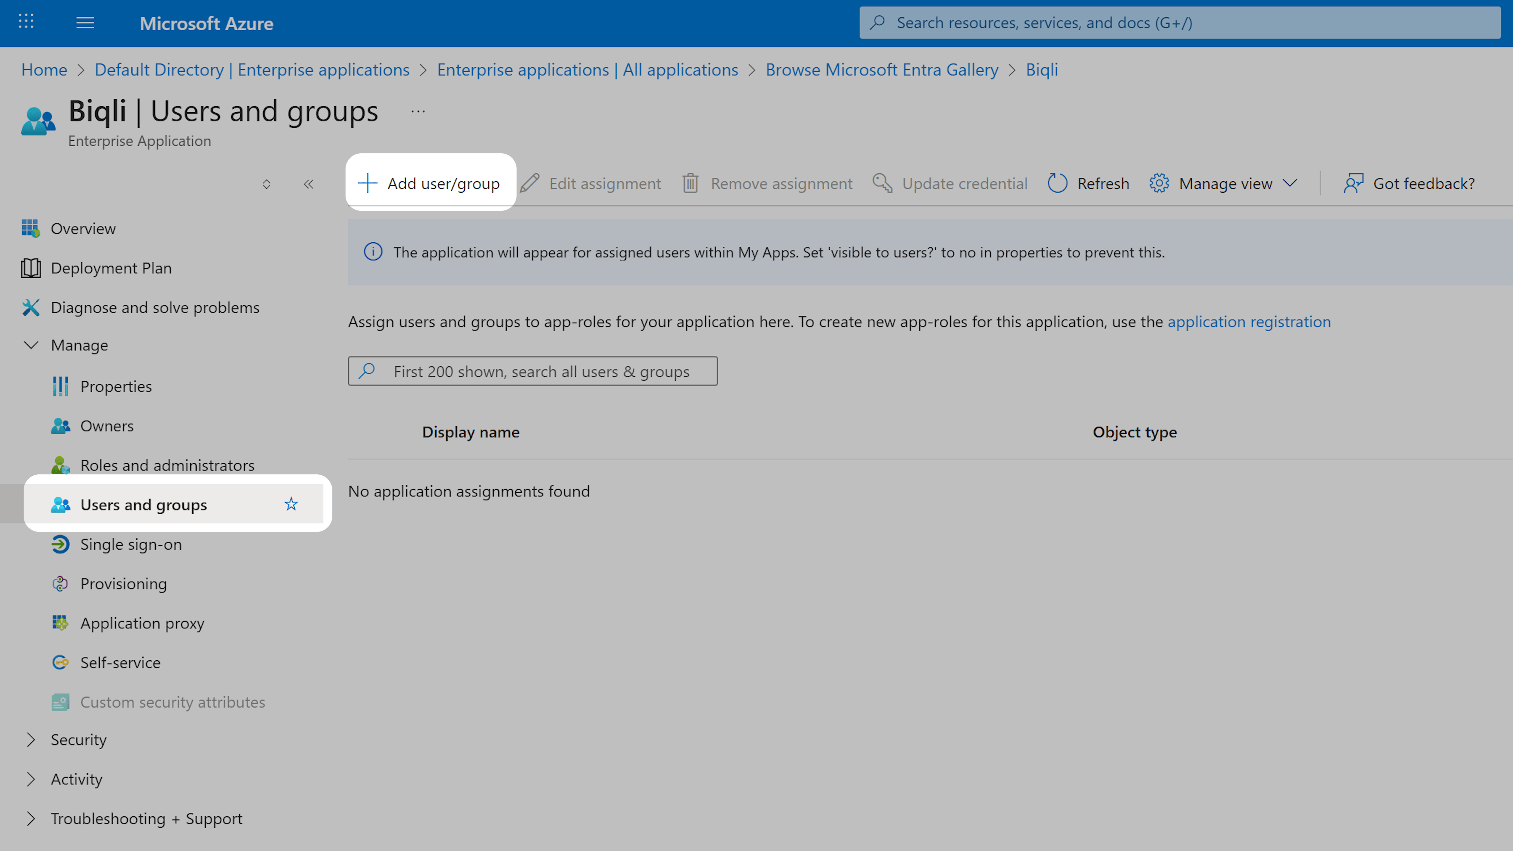The width and height of the screenshot is (1513, 851).
Task: Click the sidebar expand/collapse sort arrows icon
Action: pyautogui.click(x=266, y=184)
